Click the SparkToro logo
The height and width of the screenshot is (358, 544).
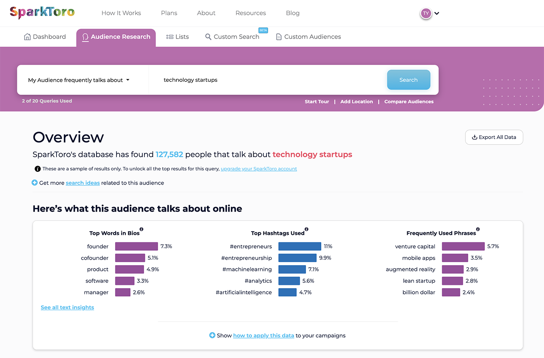tap(42, 13)
